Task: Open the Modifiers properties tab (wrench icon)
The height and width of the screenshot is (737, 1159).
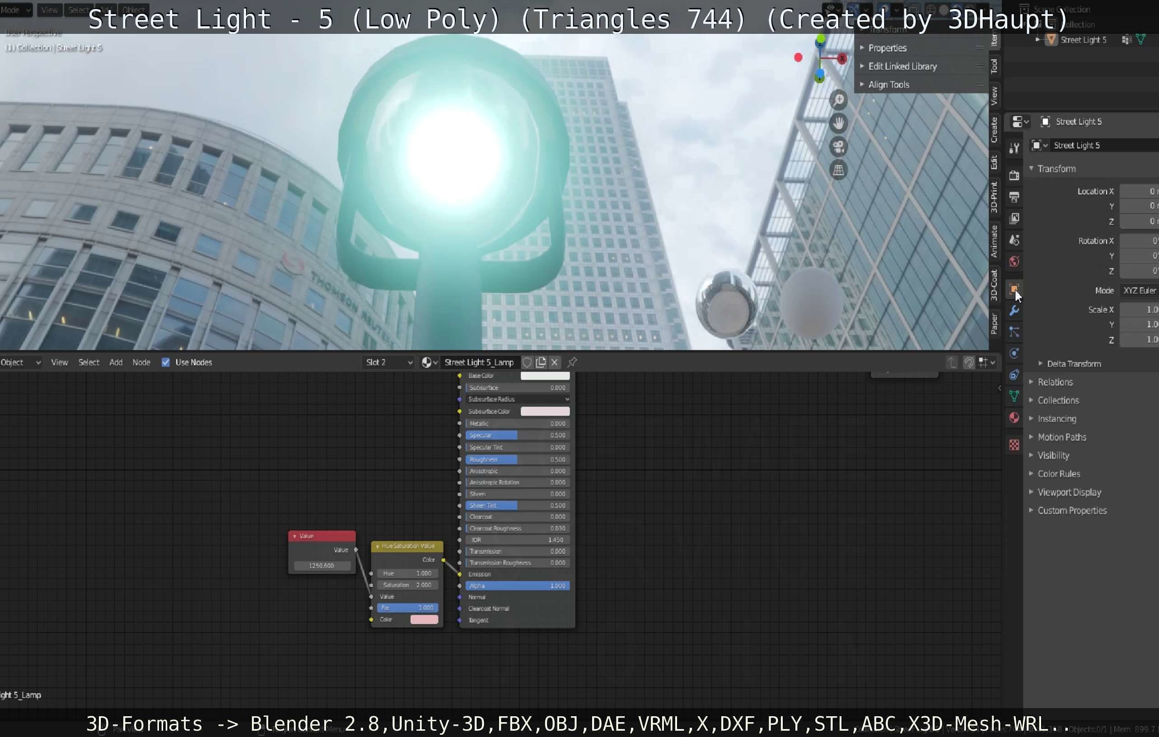Action: point(1014,311)
